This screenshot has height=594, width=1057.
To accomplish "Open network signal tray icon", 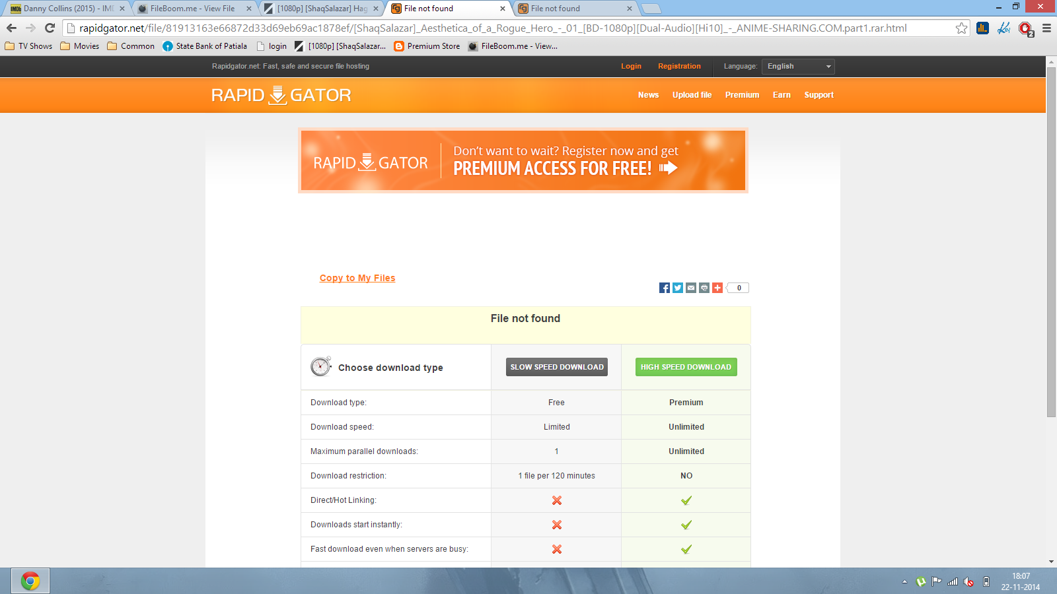I will pos(953,581).
